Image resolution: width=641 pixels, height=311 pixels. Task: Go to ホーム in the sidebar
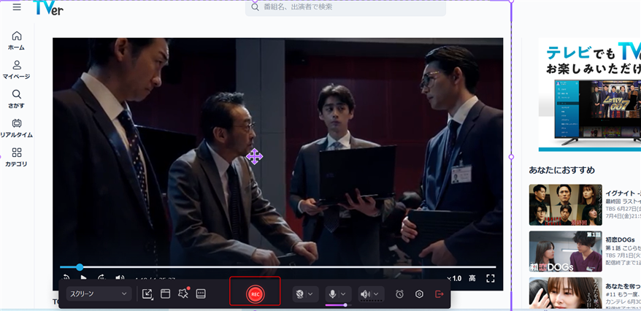pos(16,41)
